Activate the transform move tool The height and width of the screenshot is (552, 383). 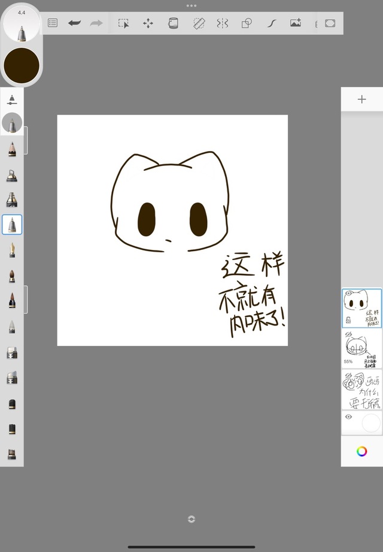point(148,23)
